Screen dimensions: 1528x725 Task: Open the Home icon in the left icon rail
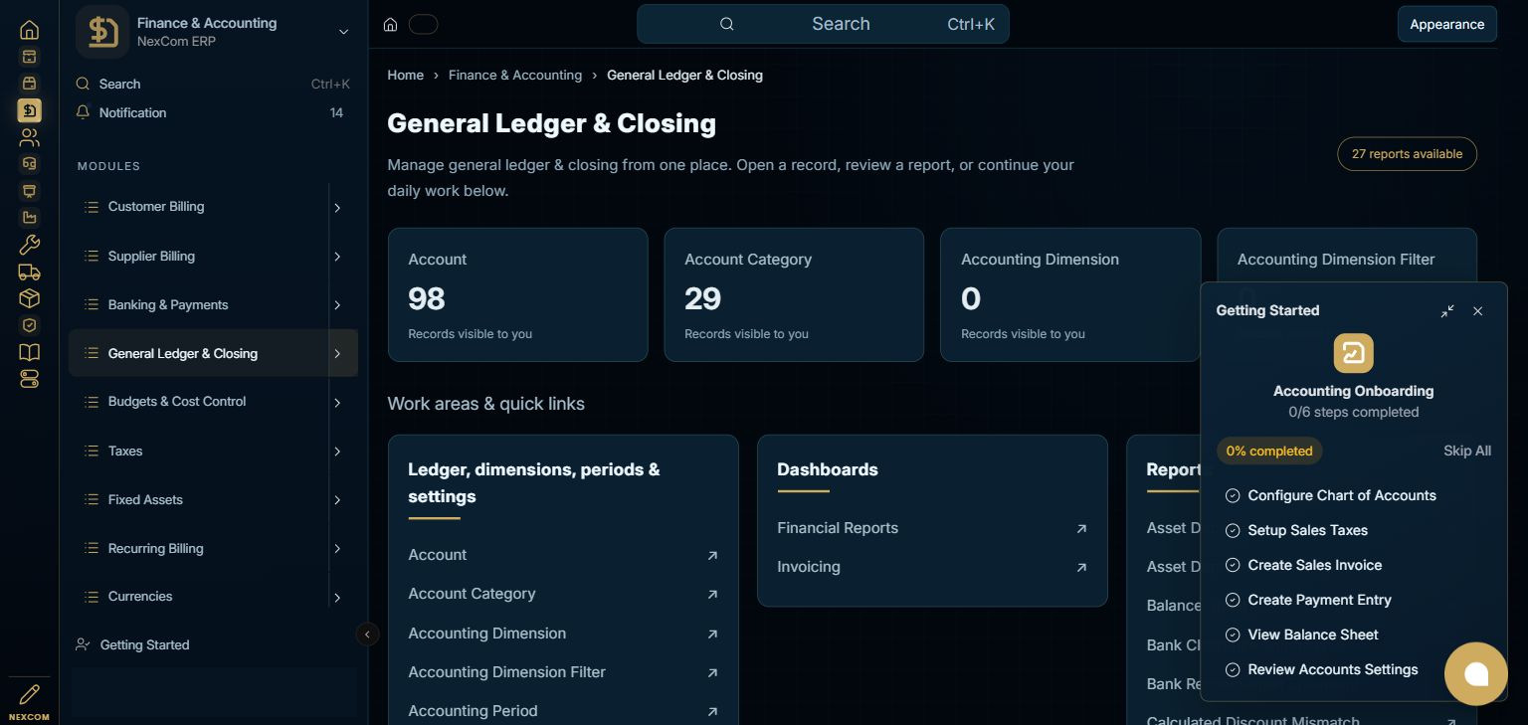point(29,30)
